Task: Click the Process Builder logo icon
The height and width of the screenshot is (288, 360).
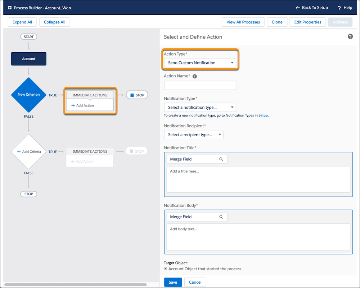Action: tap(10, 8)
